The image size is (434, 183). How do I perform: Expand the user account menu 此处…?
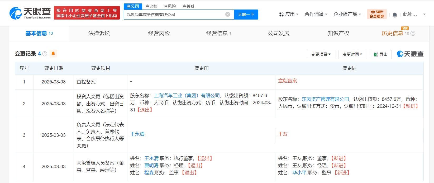[414, 14]
